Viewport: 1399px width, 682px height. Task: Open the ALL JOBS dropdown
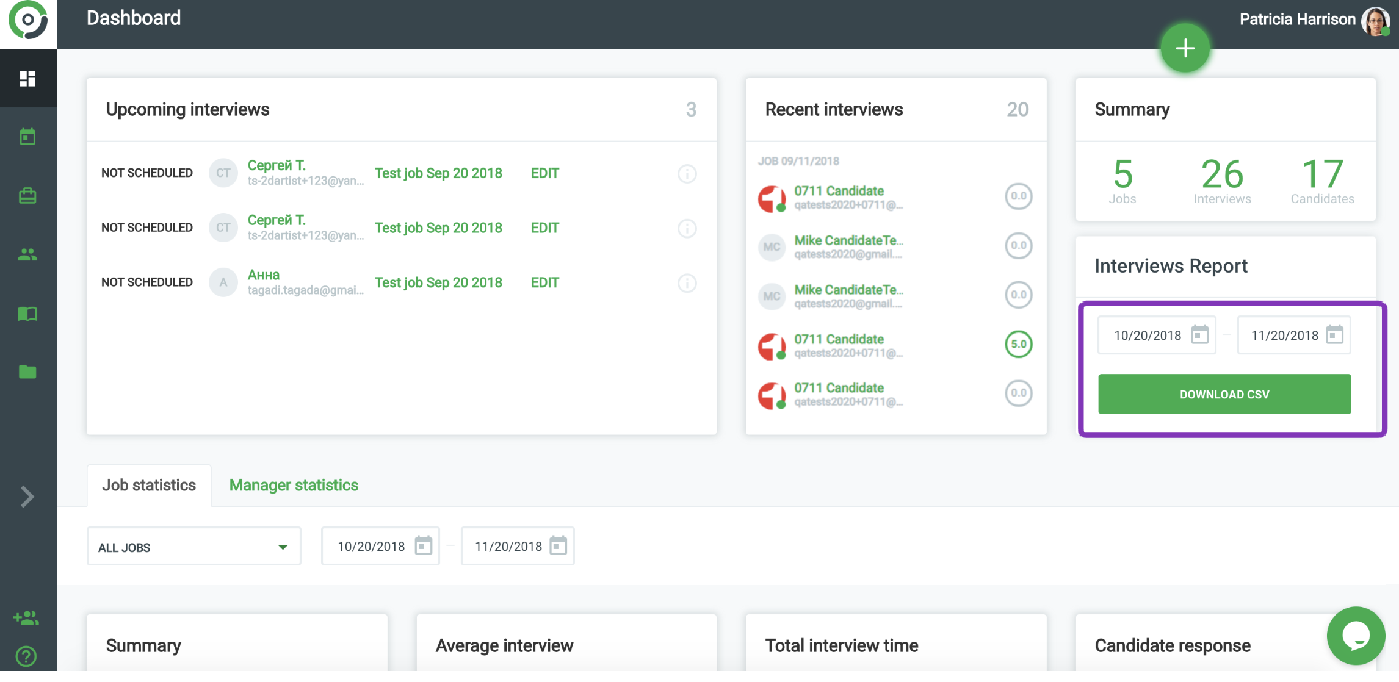(193, 547)
